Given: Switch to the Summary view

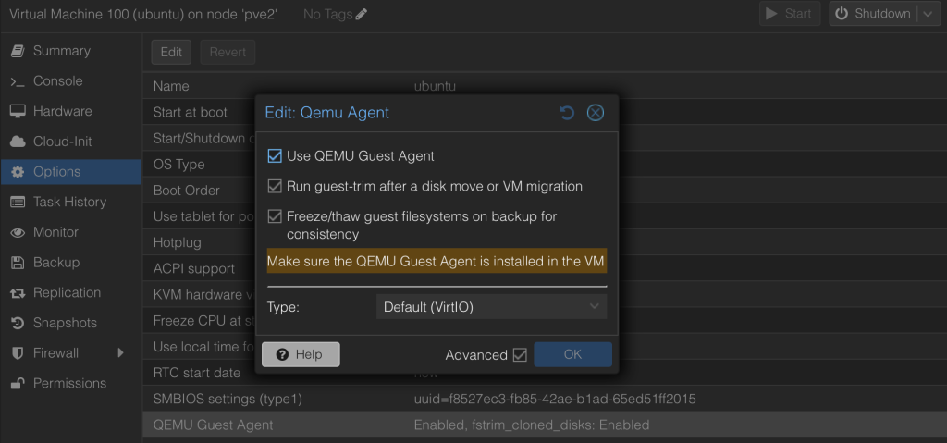Looking at the screenshot, I should point(61,51).
